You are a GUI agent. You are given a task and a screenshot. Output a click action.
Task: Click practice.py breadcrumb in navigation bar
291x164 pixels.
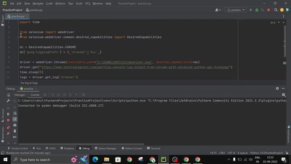click(x=34, y=10)
